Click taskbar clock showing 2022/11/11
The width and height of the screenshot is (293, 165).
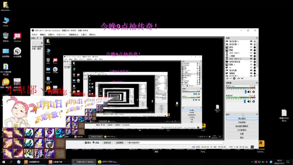click(x=279, y=162)
